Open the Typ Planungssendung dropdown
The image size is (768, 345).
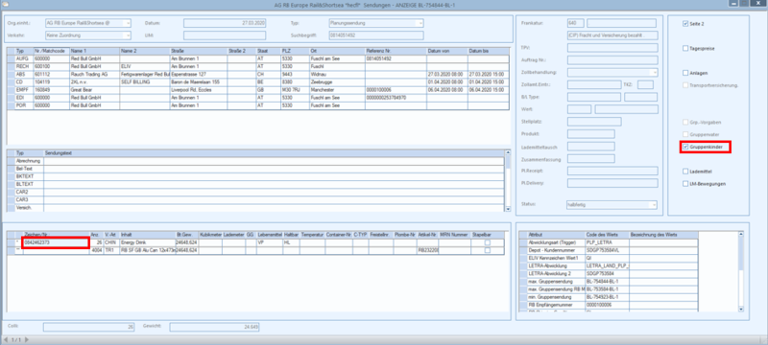(420, 23)
